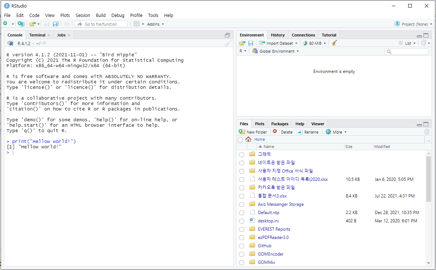Close the Terminal tab
Viewport: 436px width, 270px height.
click(49, 35)
